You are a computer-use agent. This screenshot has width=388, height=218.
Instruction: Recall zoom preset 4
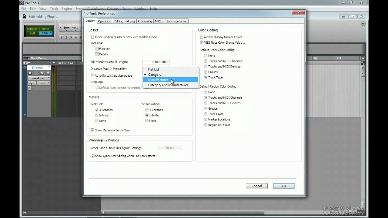tap(76, 38)
